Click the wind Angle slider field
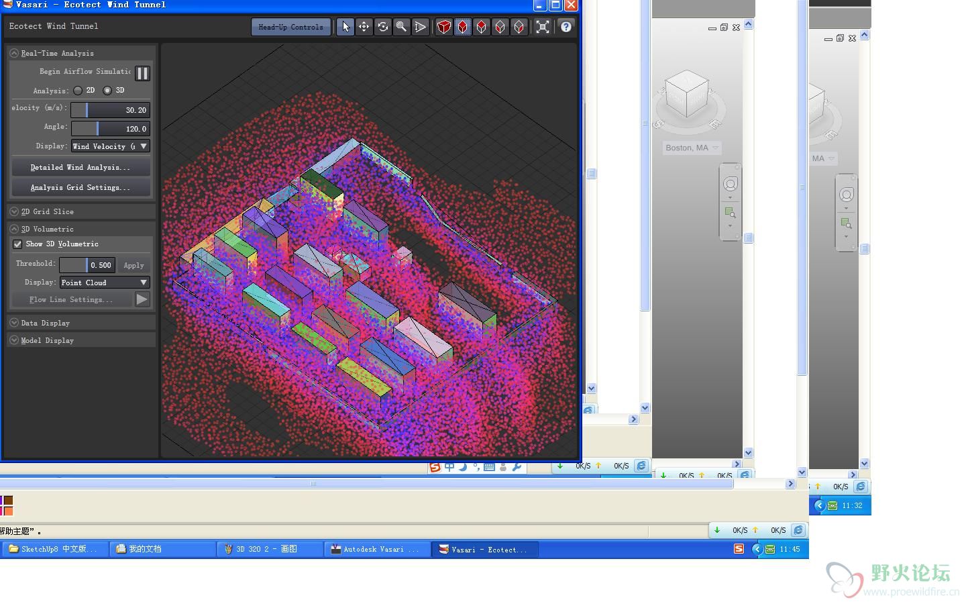Image resolution: width=966 pixels, height=604 pixels. (111, 129)
